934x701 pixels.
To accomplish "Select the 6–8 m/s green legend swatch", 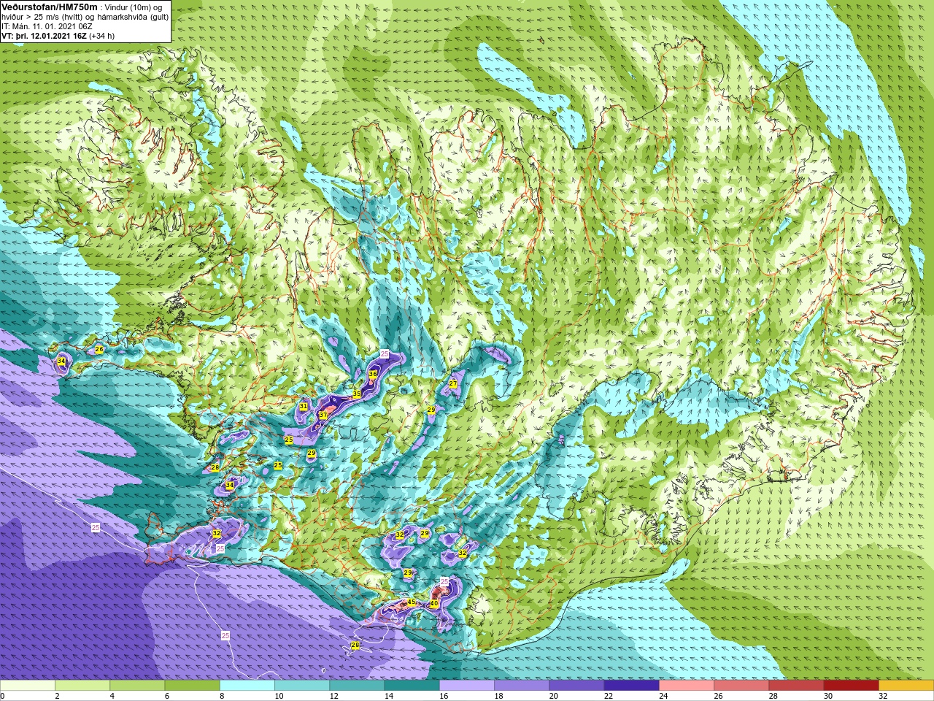I will (x=192, y=686).
